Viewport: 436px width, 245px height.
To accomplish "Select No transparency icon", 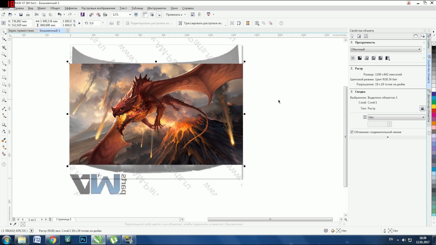I will [353, 58].
